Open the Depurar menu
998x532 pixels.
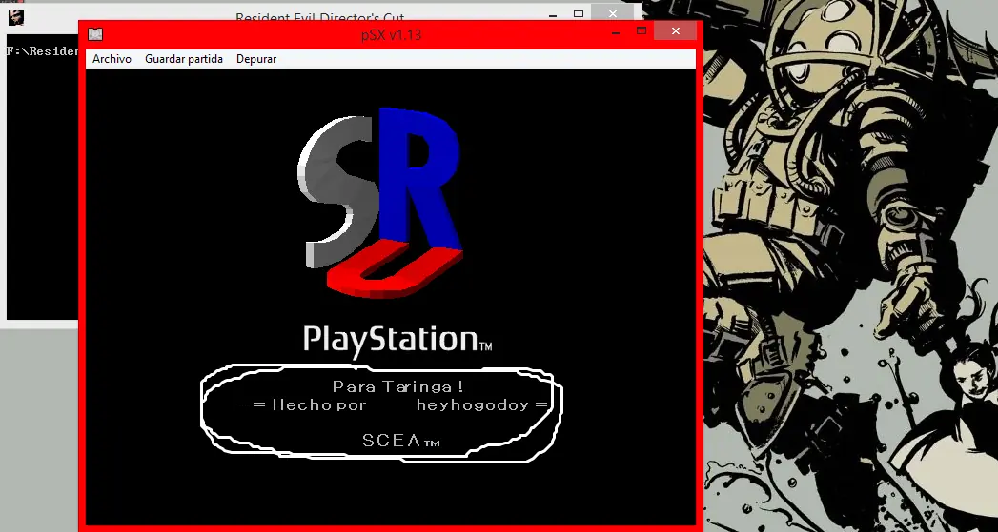256,59
